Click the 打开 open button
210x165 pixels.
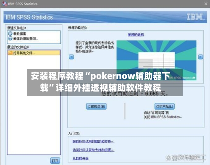tap(55, 161)
